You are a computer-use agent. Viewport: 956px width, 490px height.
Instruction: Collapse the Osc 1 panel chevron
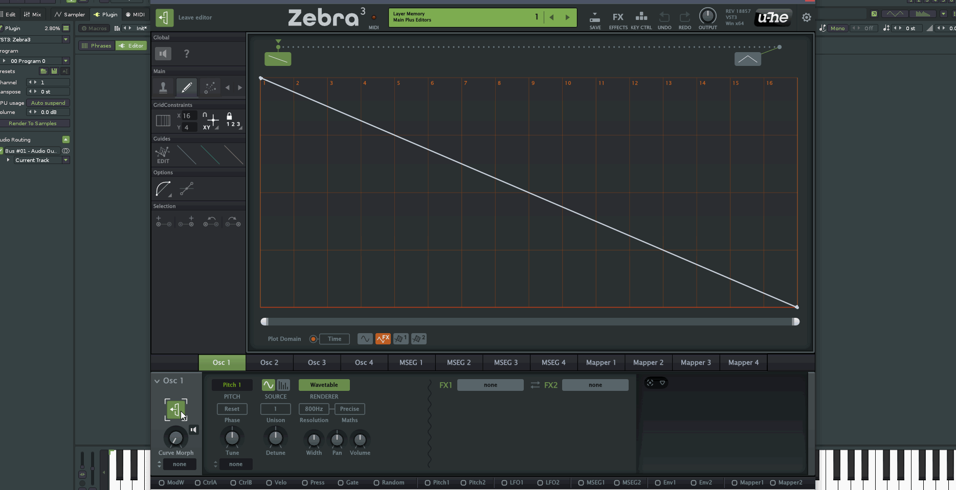click(157, 381)
